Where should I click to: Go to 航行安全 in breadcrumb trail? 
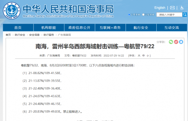tap(20, 35)
